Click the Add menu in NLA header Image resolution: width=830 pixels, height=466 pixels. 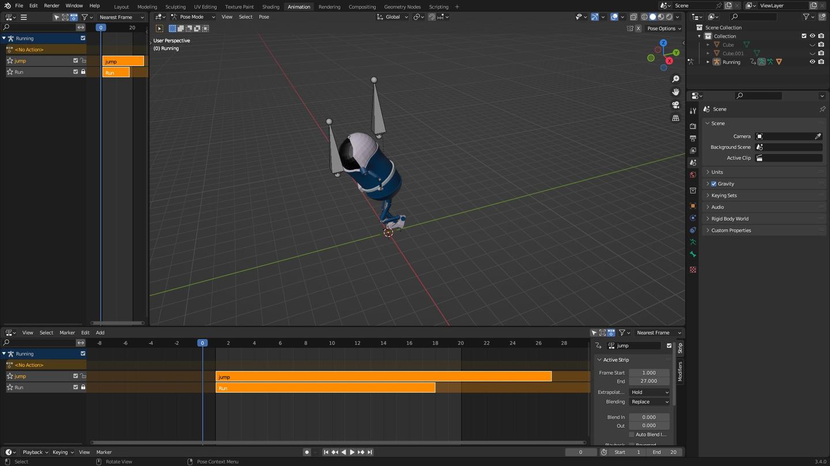pyautogui.click(x=100, y=333)
